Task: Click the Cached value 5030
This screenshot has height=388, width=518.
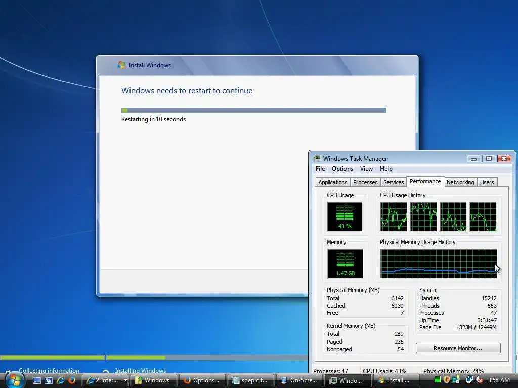Action: [398, 306]
